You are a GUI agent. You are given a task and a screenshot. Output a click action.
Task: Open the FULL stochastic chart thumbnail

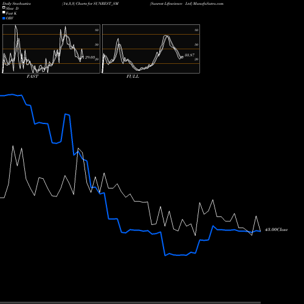click(151, 49)
